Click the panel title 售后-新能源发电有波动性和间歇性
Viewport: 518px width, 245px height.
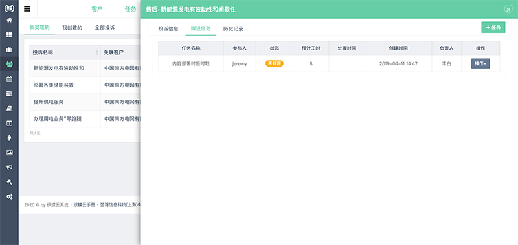tap(190, 10)
